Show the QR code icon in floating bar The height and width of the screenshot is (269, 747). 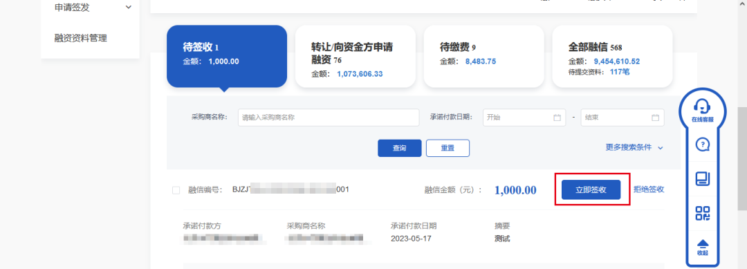(702, 213)
